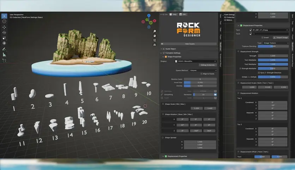Viewport: 295px width, 170px height.
Task: Enable the Invert checkbox
Action: pos(263,38)
